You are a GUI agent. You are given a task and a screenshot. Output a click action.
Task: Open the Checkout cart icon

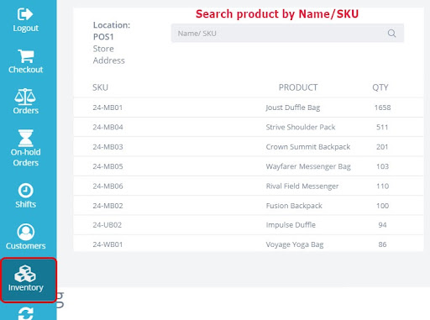pos(26,56)
